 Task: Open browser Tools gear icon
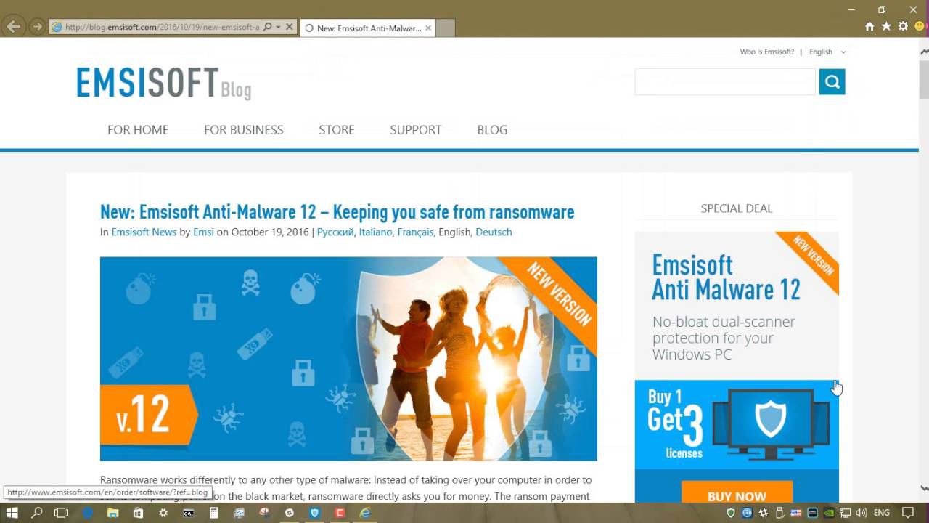coord(903,26)
